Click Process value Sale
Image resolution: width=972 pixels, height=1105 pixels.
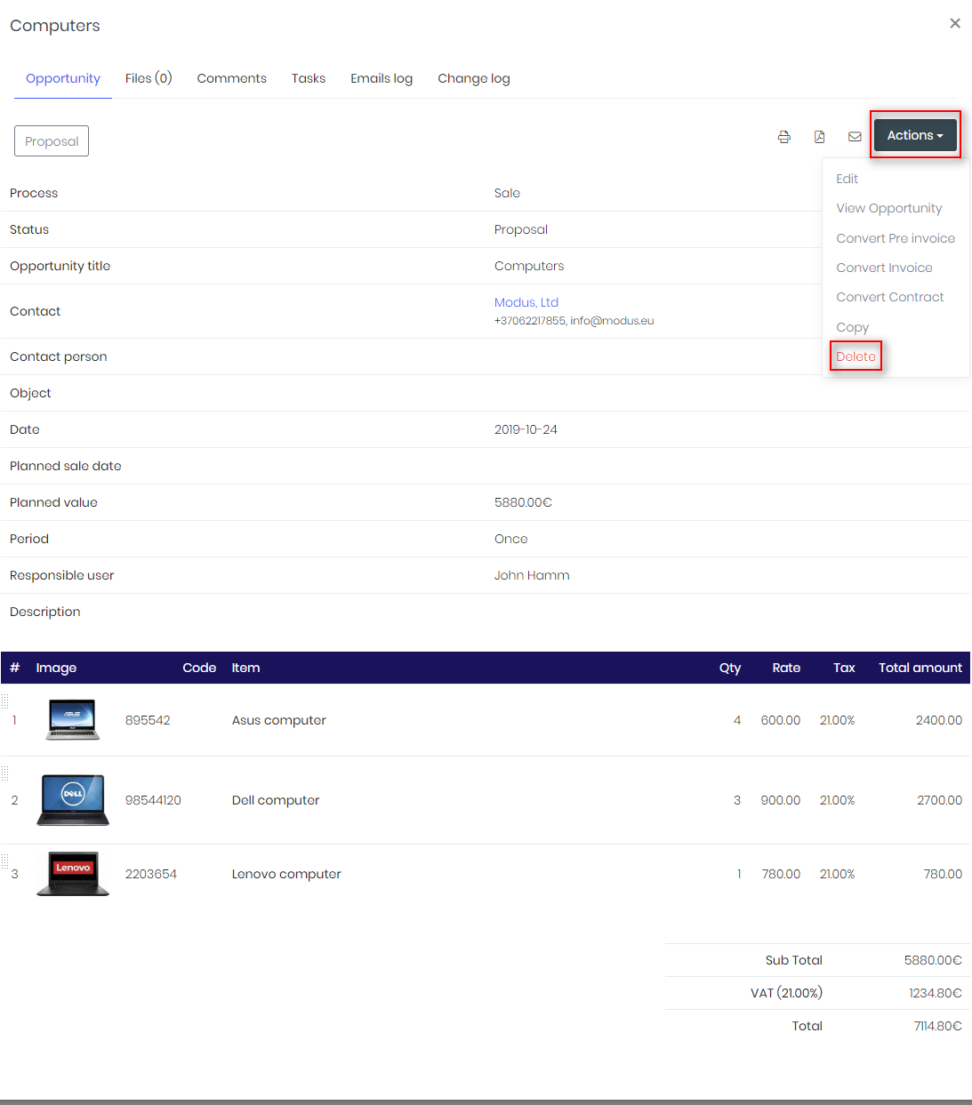point(507,193)
